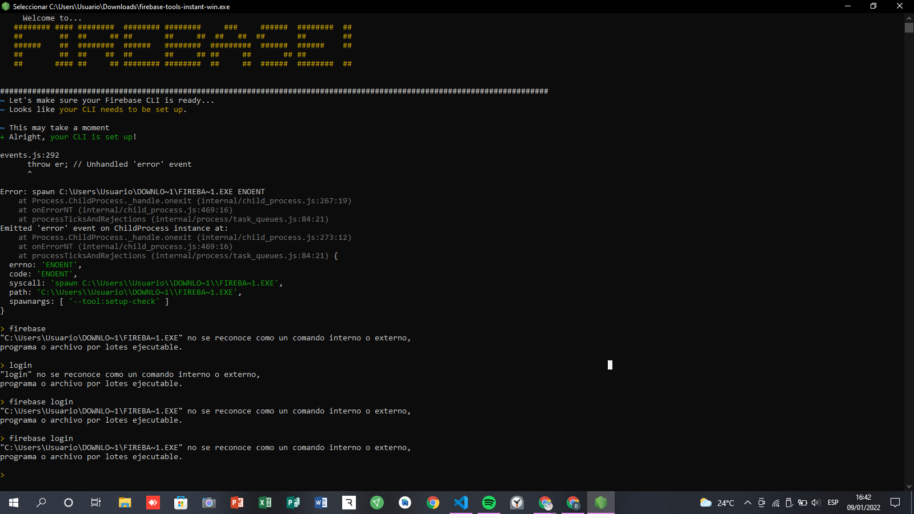Switch to Chrome profile with avatar badge
The width and height of the screenshot is (914, 514).
pyautogui.click(x=545, y=503)
